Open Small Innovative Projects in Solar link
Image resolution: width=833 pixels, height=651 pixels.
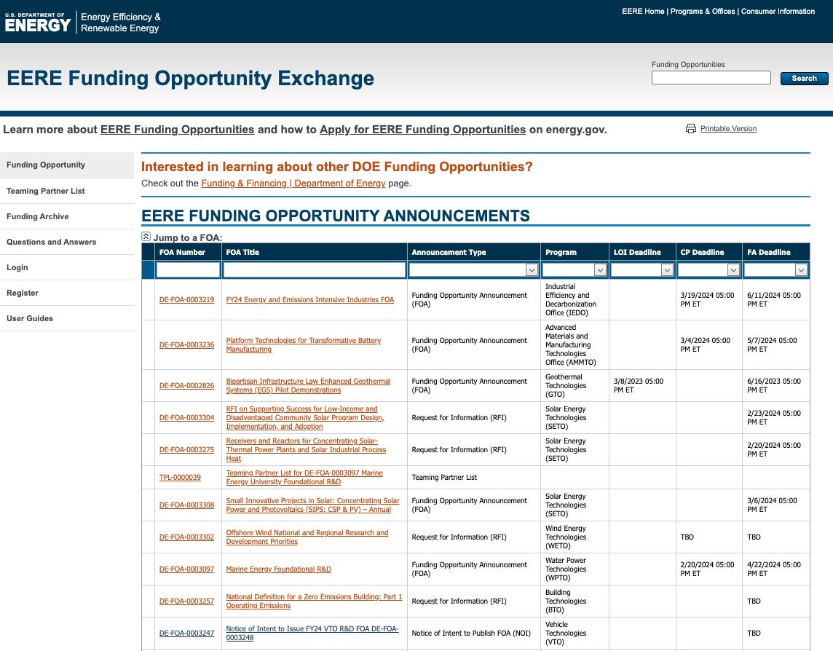point(312,505)
